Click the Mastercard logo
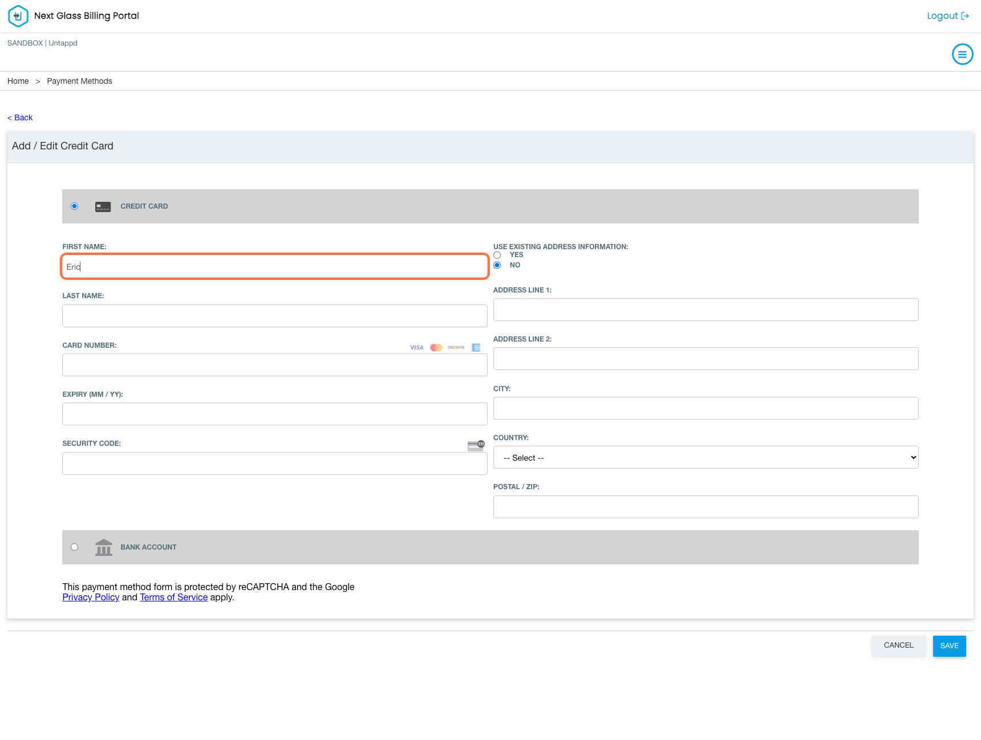 click(x=436, y=348)
